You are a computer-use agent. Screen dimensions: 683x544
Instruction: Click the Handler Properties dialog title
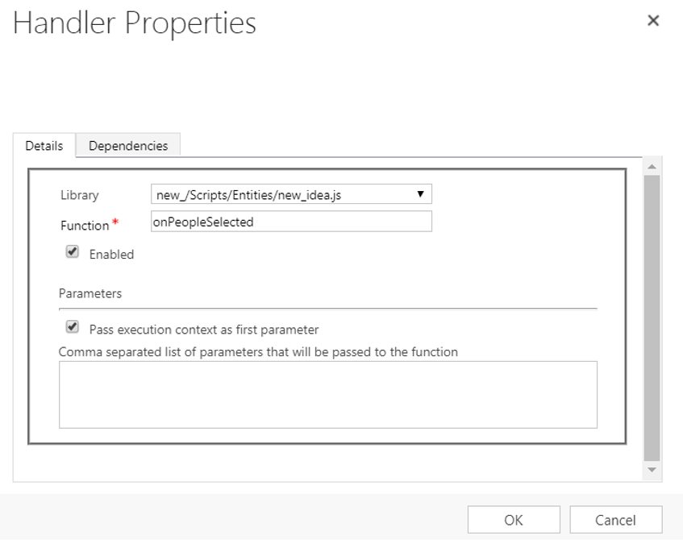[x=134, y=23]
